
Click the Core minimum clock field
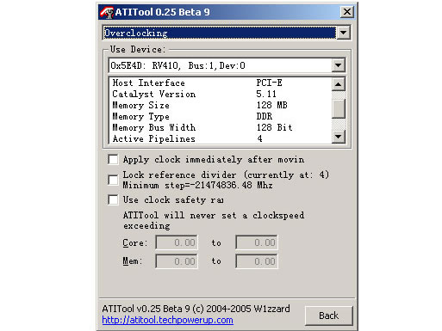click(x=177, y=242)
